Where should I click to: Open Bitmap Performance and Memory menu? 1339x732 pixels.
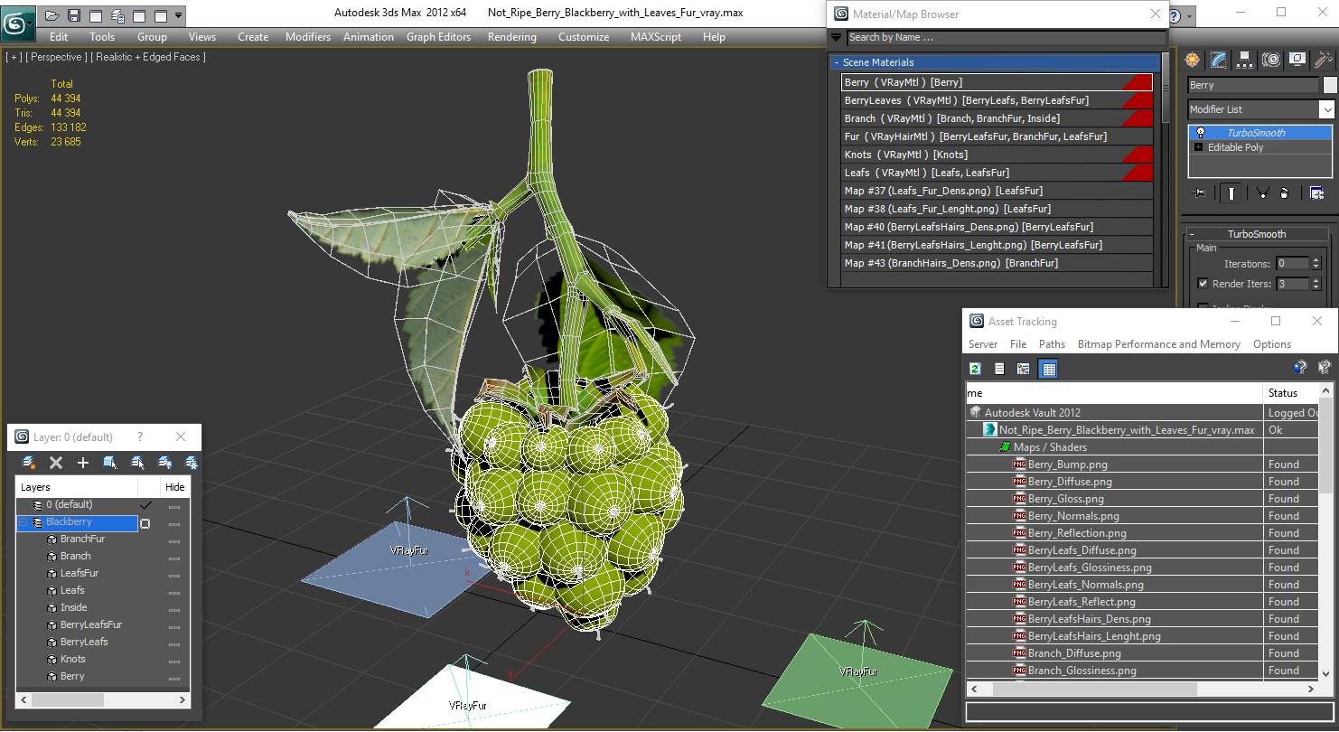tap(1158, 344)
